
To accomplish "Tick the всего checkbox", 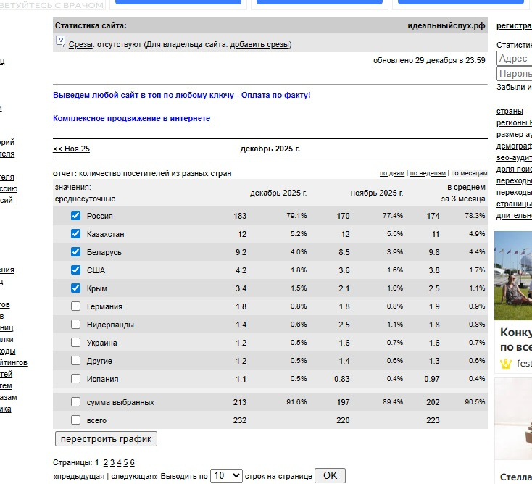I will pos(75,420).
